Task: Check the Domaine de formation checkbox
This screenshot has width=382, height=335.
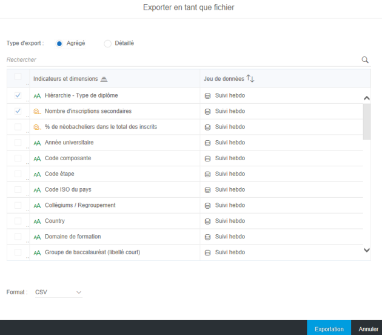Action: click(x=18, y=237)
